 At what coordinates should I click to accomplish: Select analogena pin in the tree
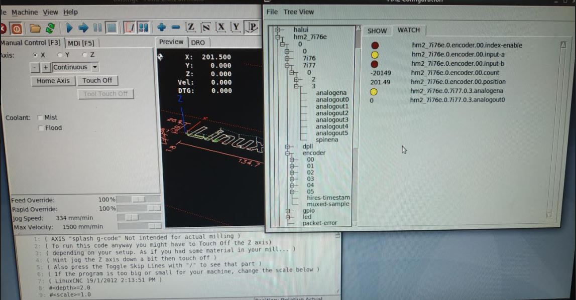click(331, 93)
